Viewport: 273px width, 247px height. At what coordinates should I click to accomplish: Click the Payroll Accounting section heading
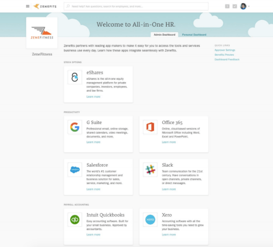tap(76, 204)
